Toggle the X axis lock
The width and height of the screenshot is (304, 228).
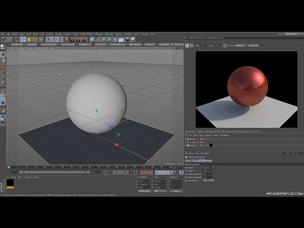(49, 39)
